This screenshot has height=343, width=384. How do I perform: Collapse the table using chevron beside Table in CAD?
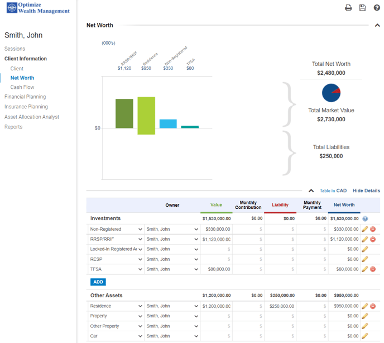[311, 190]
